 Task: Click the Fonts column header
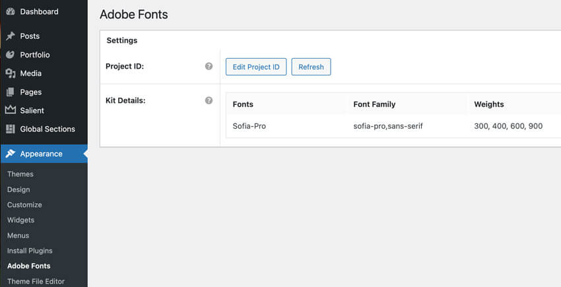point(243,104)
